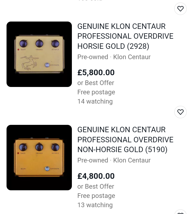196x214 pixels.
Task: Tap the heart icon between the two Klon listings
Action: click(180, 112)
